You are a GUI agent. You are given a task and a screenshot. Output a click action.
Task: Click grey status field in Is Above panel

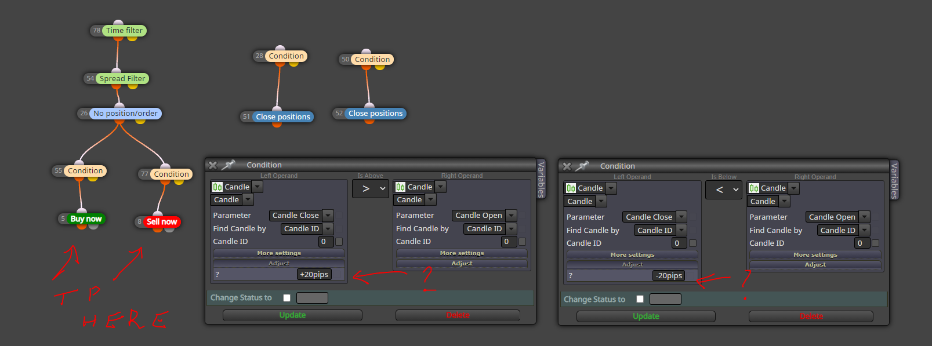[x=312, y=298]
